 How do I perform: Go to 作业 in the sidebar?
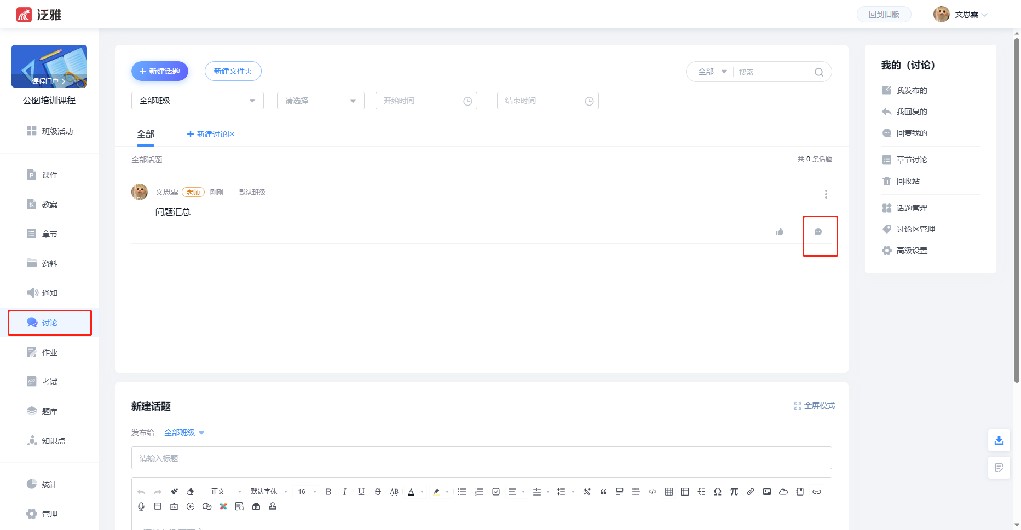(42, 352)
